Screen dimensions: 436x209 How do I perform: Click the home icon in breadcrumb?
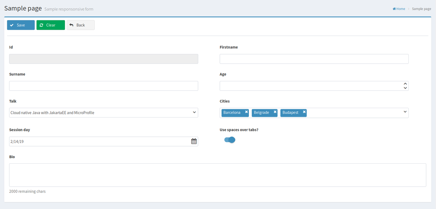pos(394,9)
